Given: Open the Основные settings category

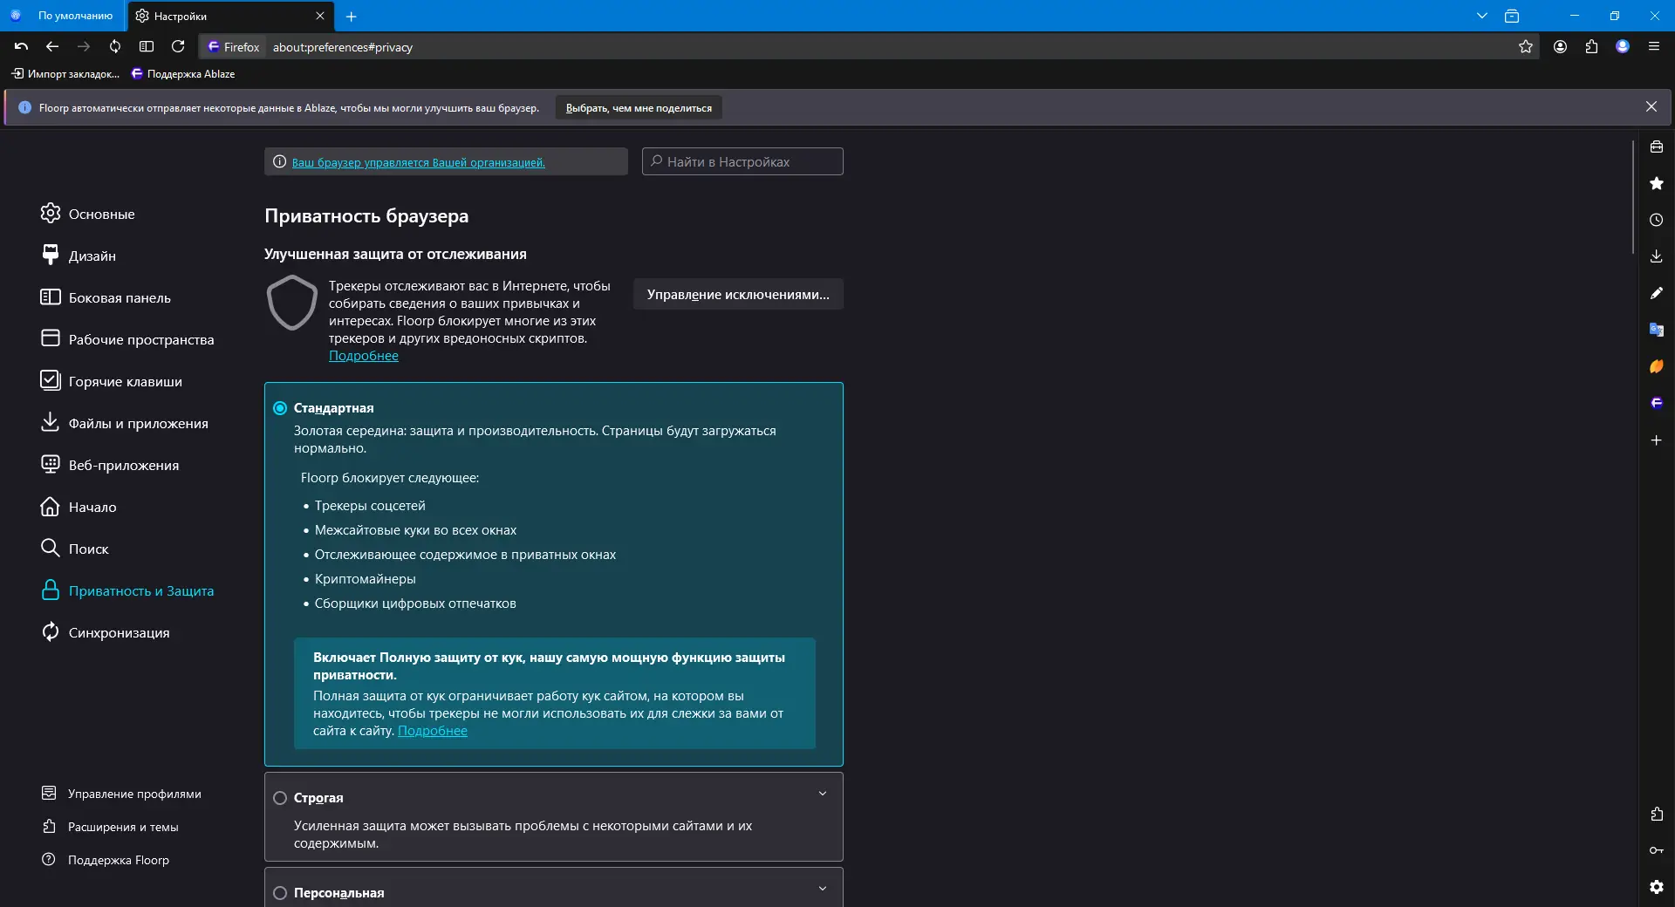Looking at the screenshot, I should point(87,214).
